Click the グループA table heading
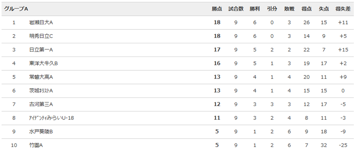Image resolution: width=355 pixels, height=152 pixels. click(16, 9)
